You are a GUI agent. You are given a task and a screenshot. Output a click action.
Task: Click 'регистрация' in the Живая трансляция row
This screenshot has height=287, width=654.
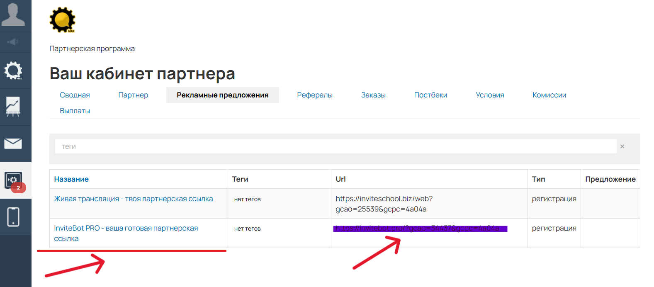[554, 199]
